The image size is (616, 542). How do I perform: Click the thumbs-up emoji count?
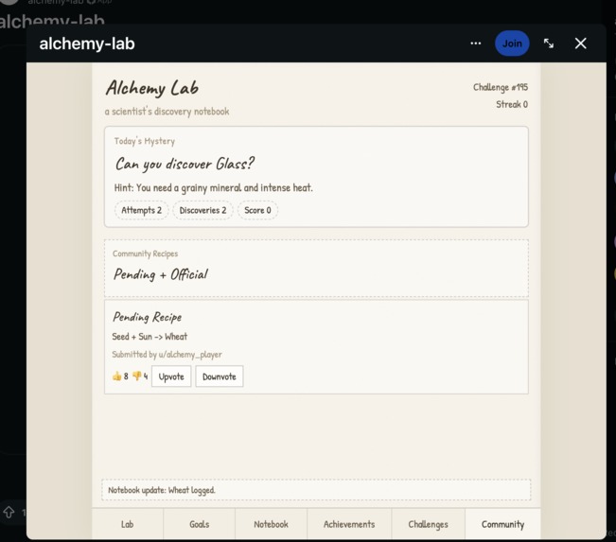pyautogui.click(x=120, y=376)
